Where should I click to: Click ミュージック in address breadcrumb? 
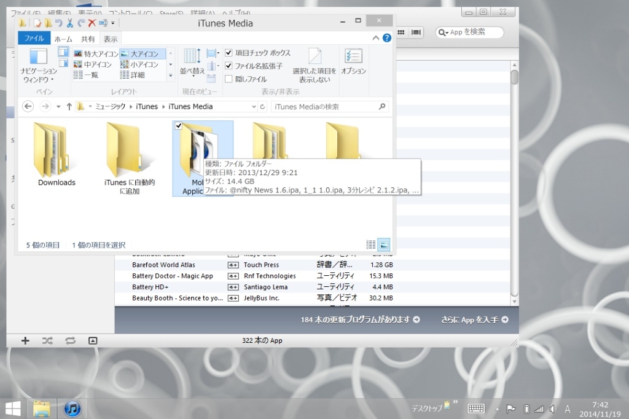click(x=111, y=106)
